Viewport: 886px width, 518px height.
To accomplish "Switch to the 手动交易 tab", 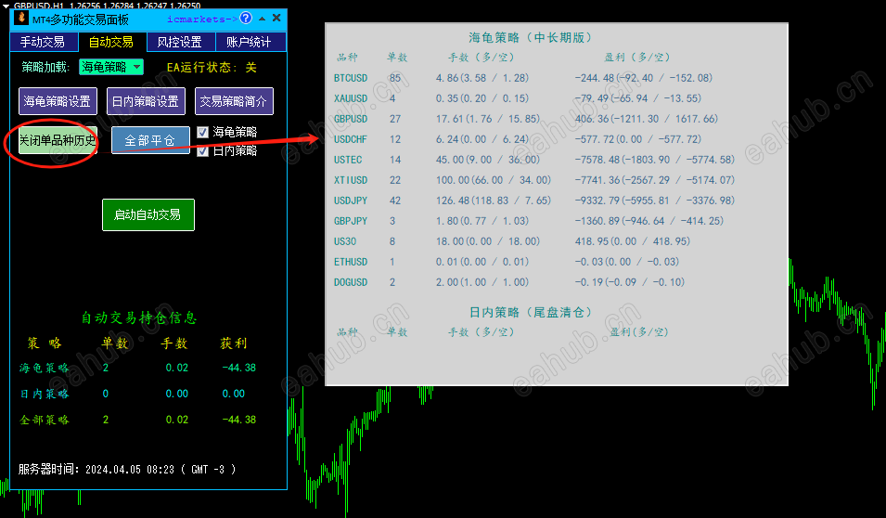I will 43,42.
